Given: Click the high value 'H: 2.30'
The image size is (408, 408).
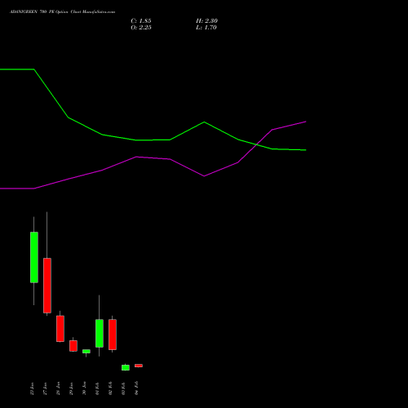Looking at the screenshot, I should [206, 21].
